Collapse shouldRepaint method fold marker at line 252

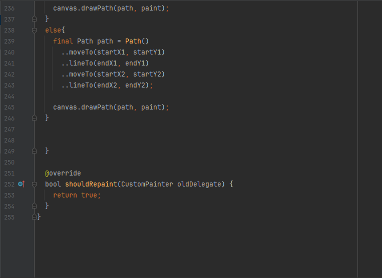coord(35,184)
